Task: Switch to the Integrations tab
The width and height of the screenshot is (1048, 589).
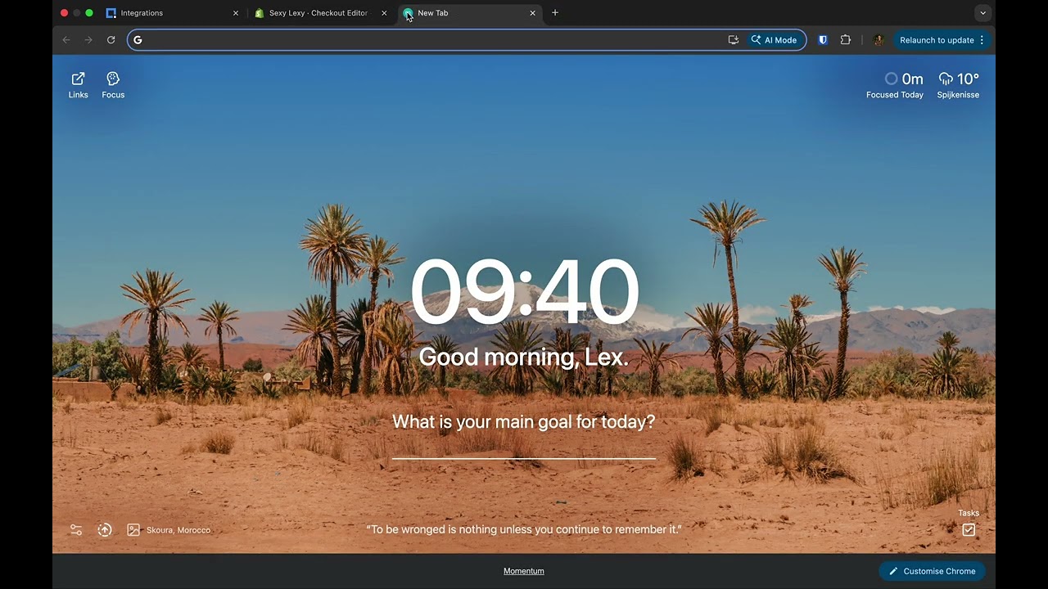Action: 172,13
